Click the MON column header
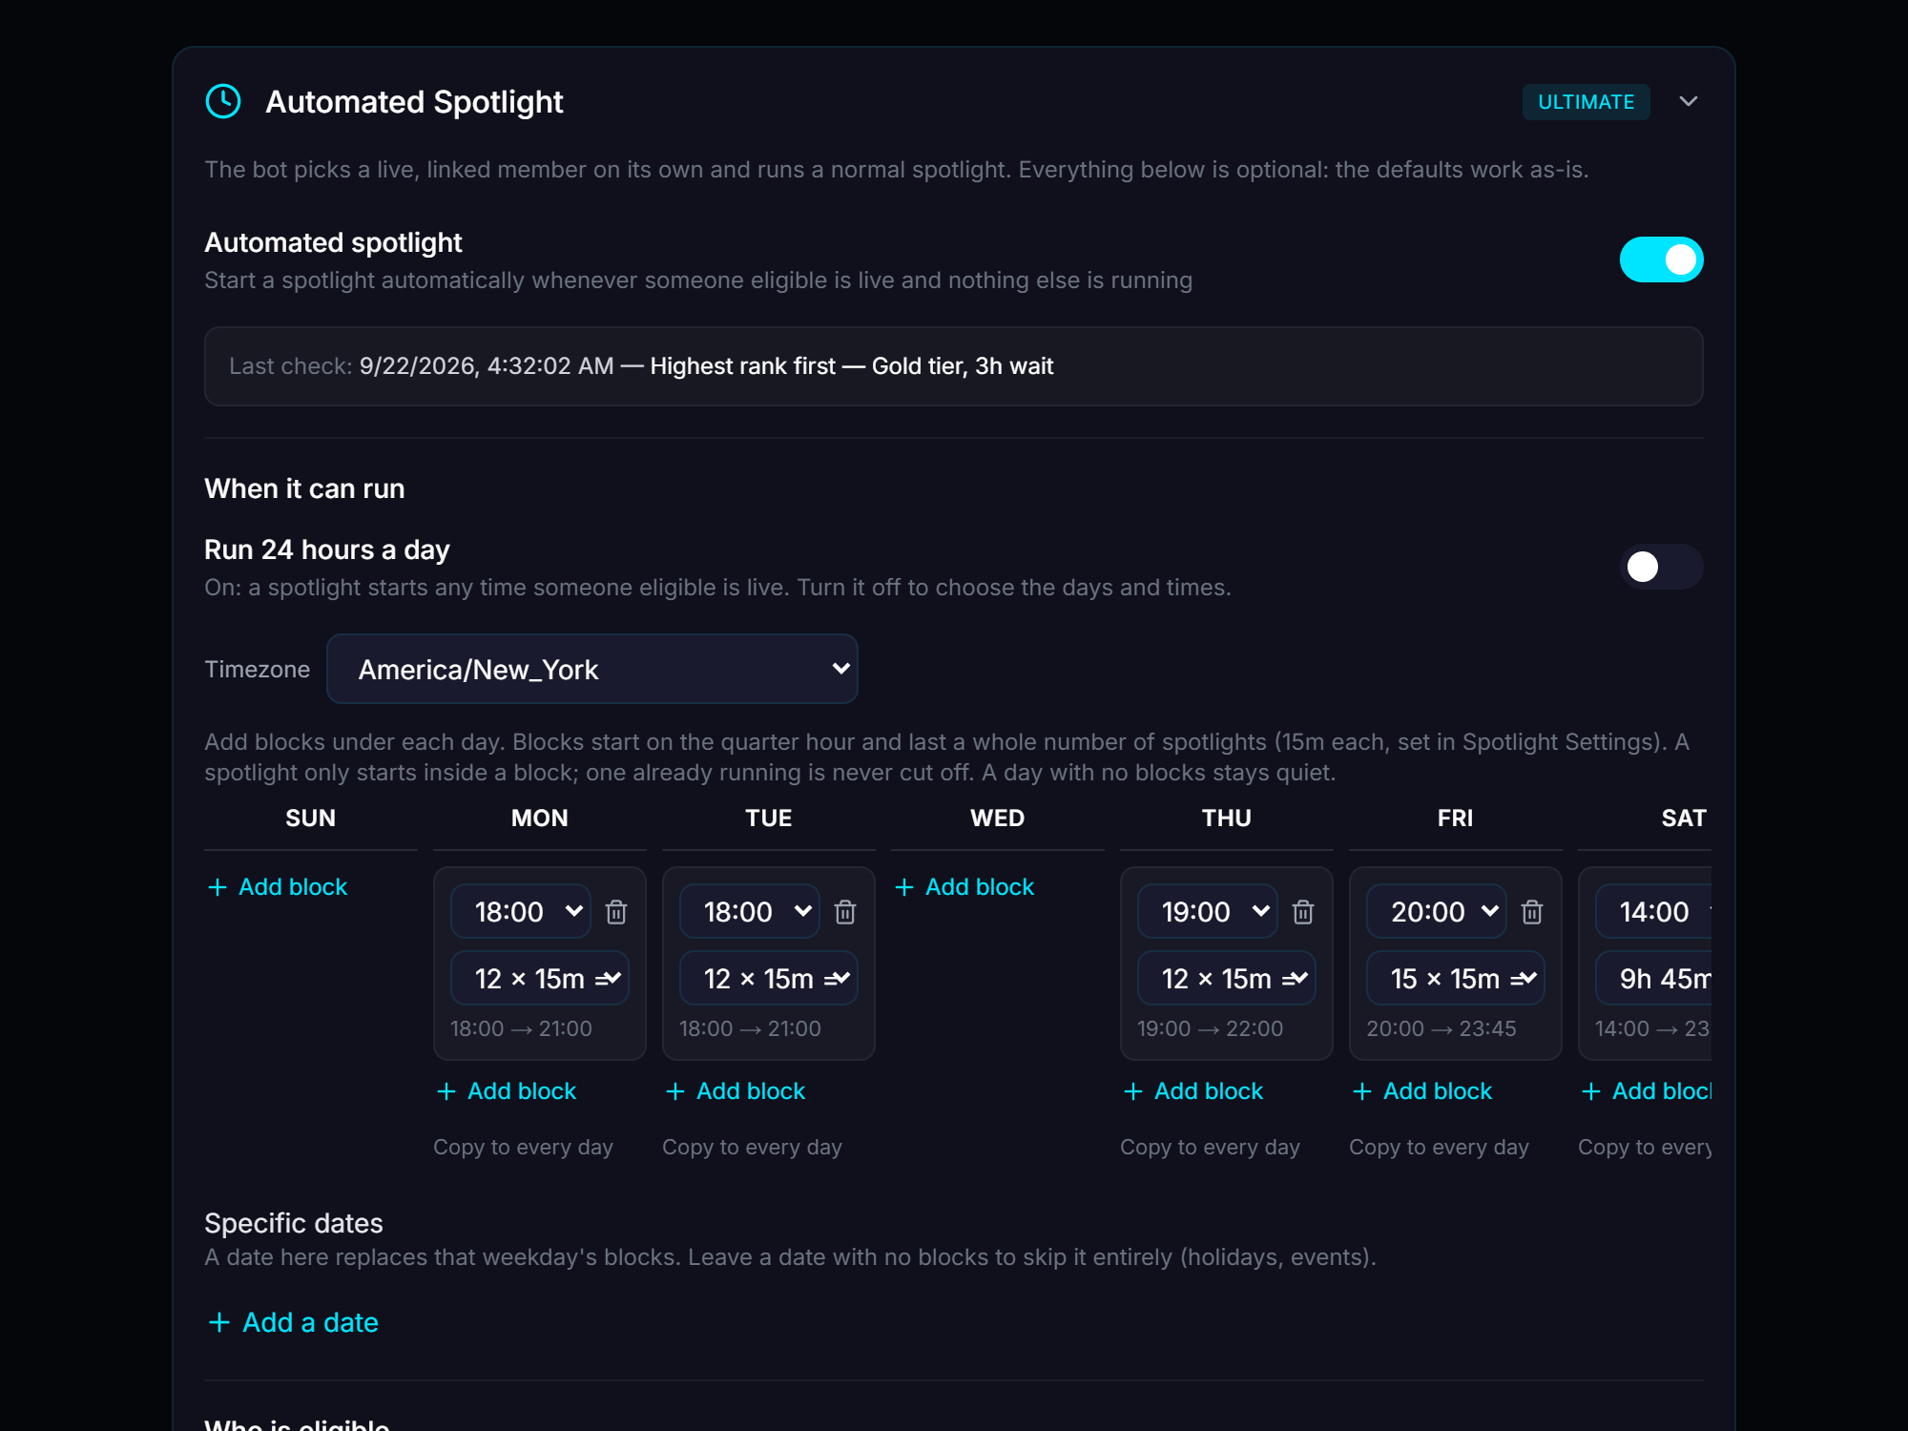This screenshot has width=1908, height=1431. tap(539, 818)
